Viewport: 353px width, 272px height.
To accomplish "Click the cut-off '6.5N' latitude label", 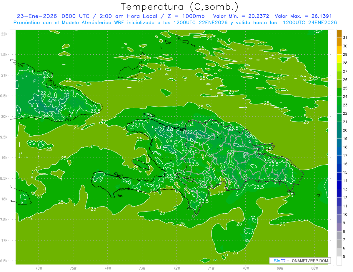I will click(4, 261).
